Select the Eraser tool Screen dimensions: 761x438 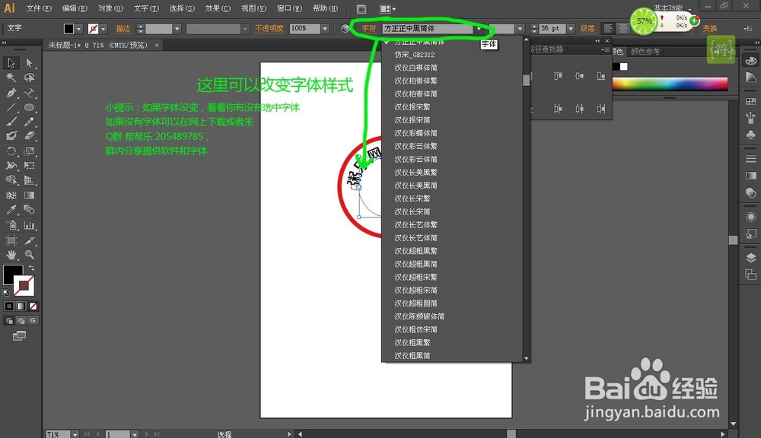pyautogui.click(x=29, y=136)
